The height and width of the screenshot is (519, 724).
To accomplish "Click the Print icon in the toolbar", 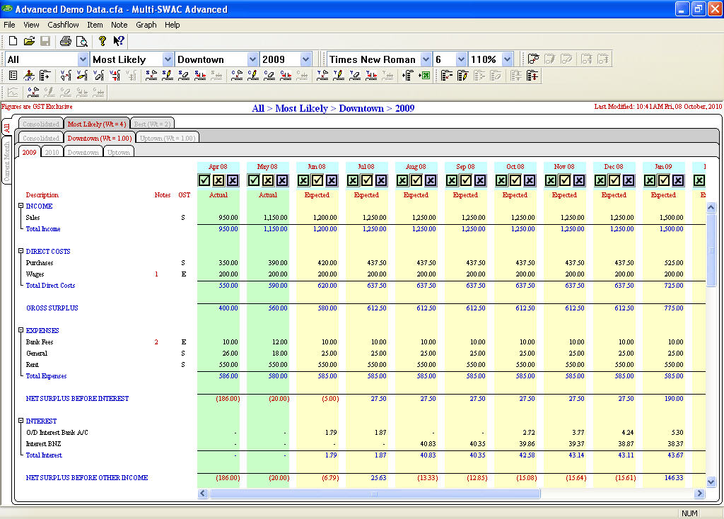I will pyautogui.click(x=66, y=41).
